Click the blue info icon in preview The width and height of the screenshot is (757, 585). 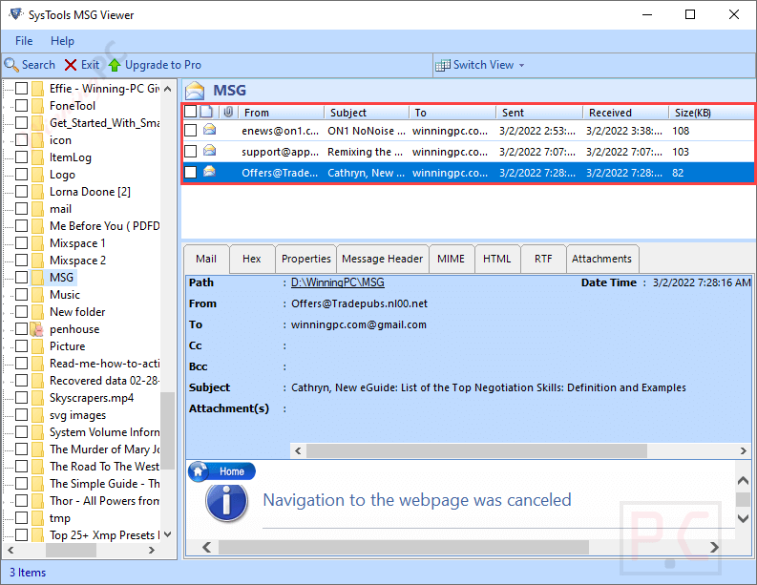pos(226,501)
